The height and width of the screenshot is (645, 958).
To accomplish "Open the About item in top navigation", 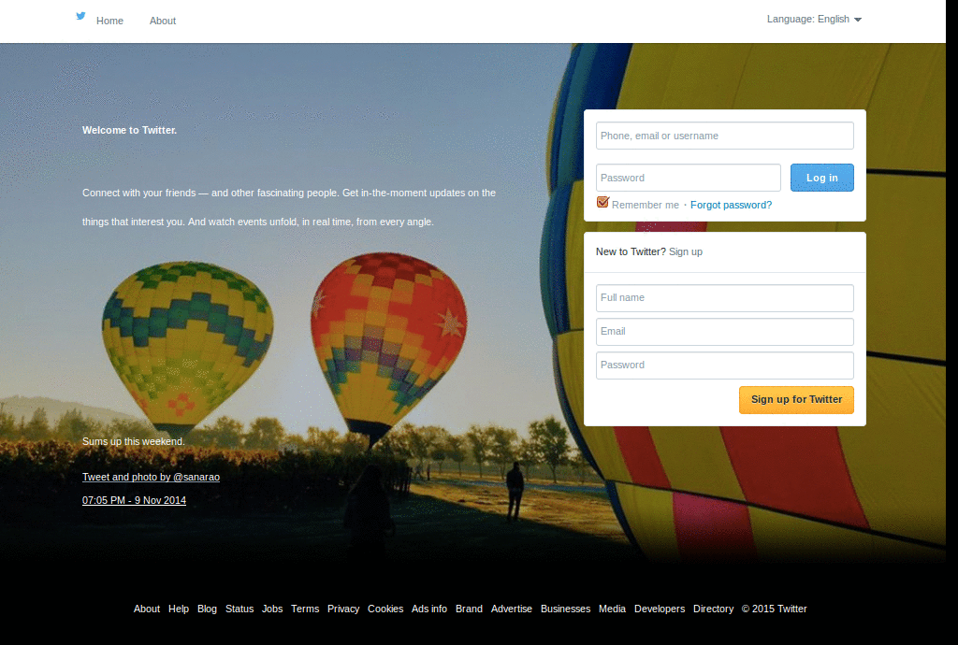I will tap(163, 21).
